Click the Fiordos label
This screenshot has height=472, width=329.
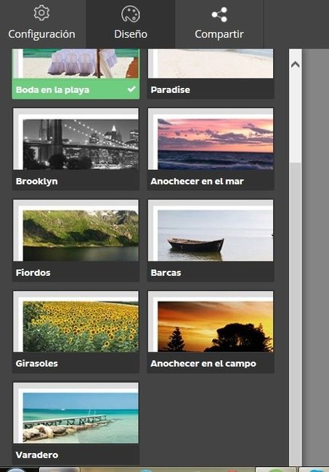point(33,273)
